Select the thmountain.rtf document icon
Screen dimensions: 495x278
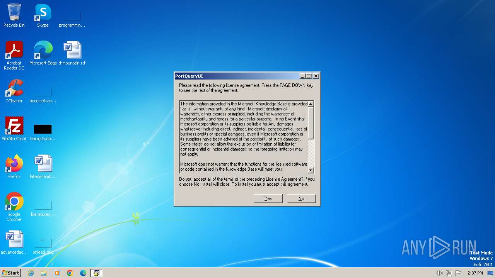72,54
